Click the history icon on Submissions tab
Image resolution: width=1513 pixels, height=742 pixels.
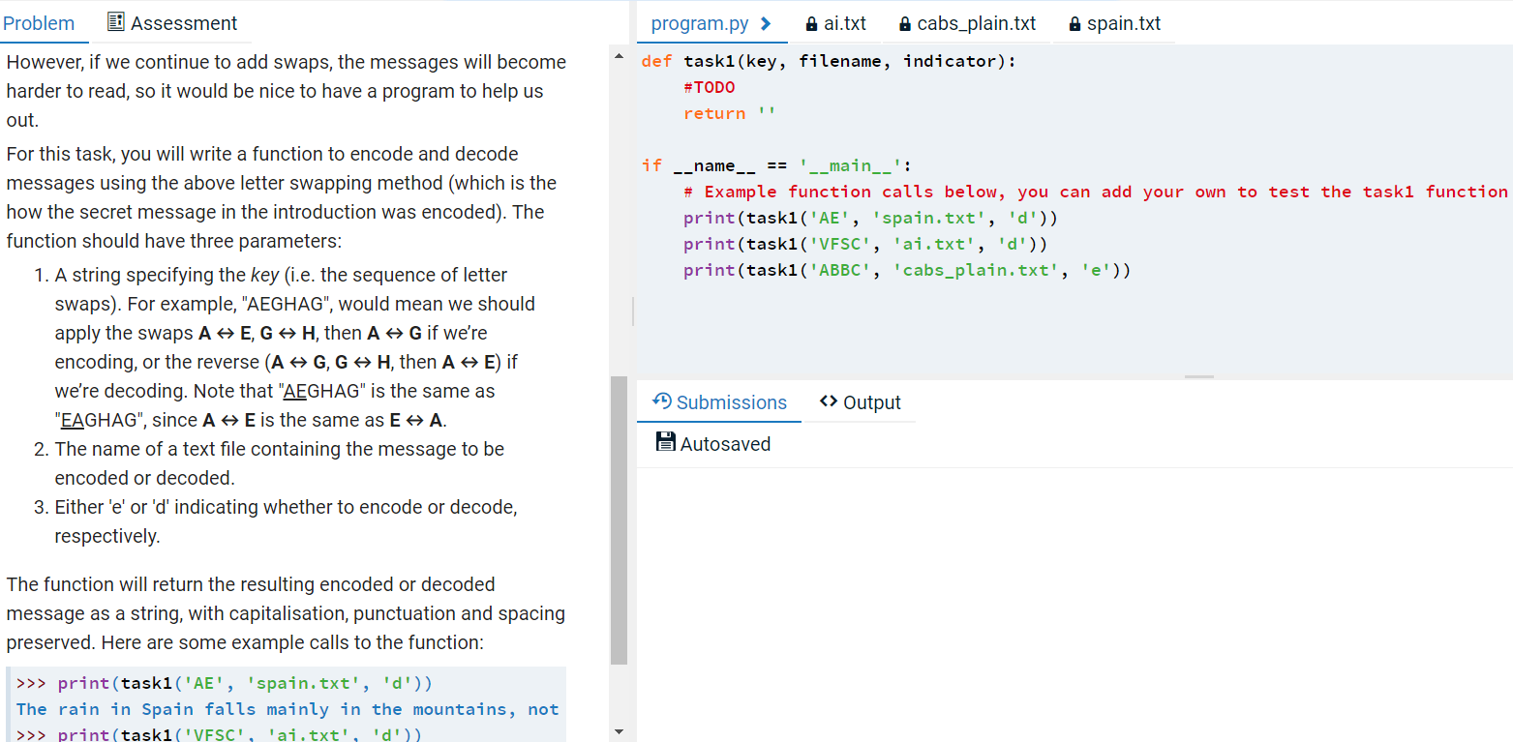662,401
